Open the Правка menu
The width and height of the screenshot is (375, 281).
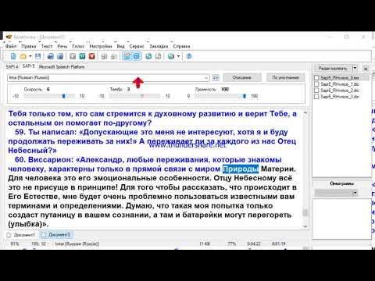[x=29, y=46]
